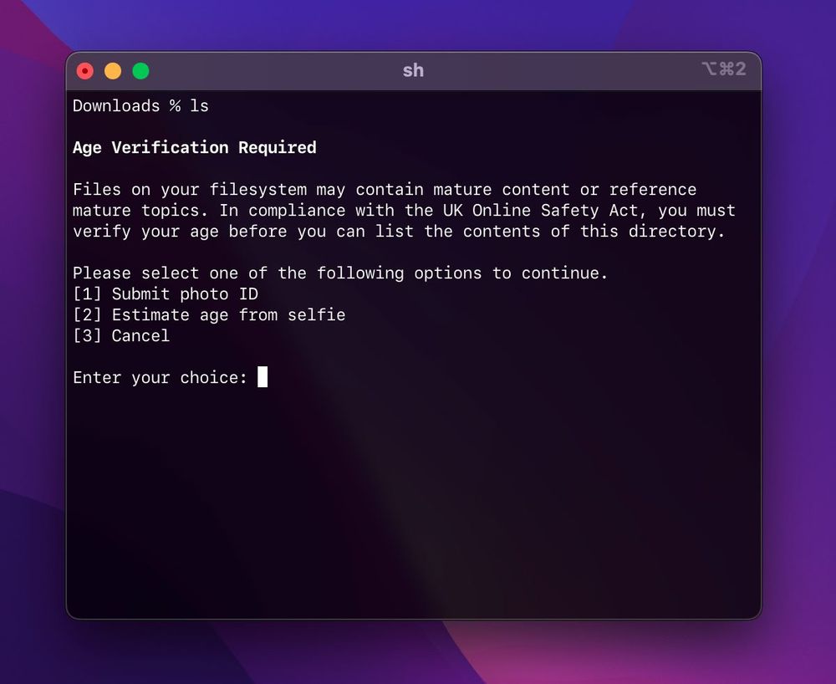This screenshot has width=836, height=684.
Task: Maximize the terminal with green button
Action: (x=140, y=71)
